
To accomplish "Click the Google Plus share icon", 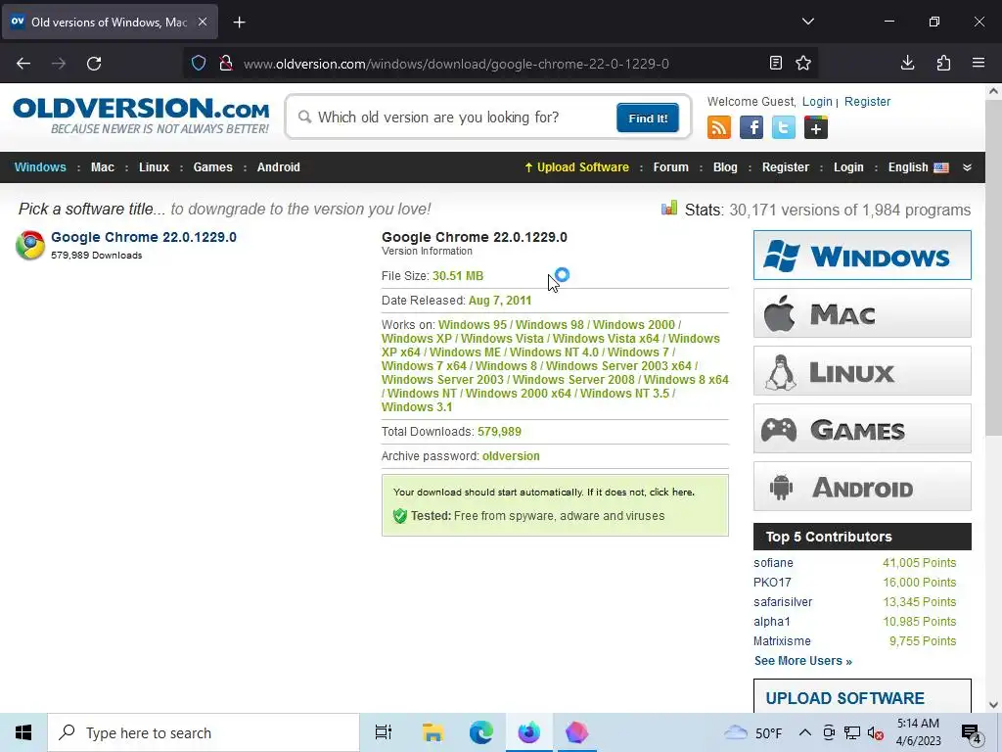I will (x=815, y=127).
